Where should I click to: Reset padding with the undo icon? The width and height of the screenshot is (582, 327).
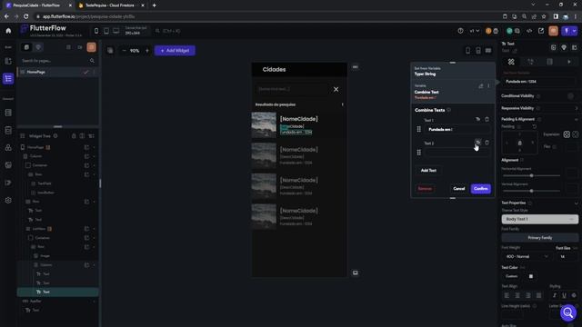[534, 127]
